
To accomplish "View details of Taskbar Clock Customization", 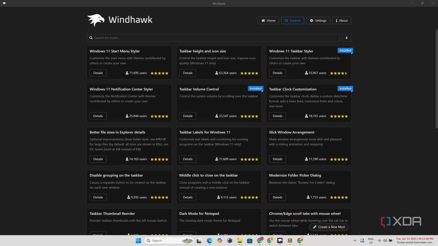I will tap(277, 116).
